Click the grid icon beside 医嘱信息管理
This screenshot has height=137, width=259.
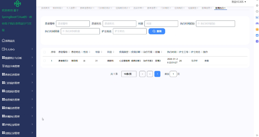click(3, 108)
